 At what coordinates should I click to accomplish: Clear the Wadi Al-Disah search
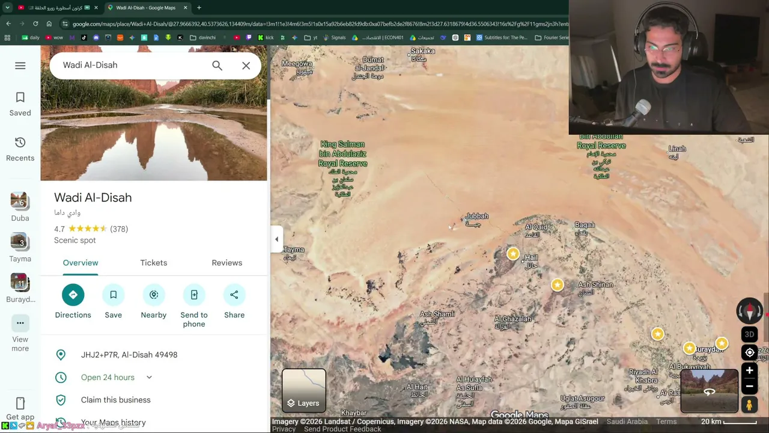pyautogui.click(x=246, y=66)
